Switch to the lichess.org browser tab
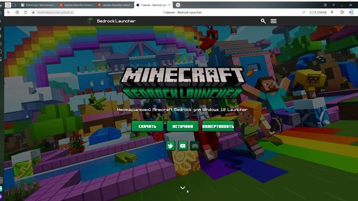Viewport: 358px width, 201px height. [x=38, y=5]
